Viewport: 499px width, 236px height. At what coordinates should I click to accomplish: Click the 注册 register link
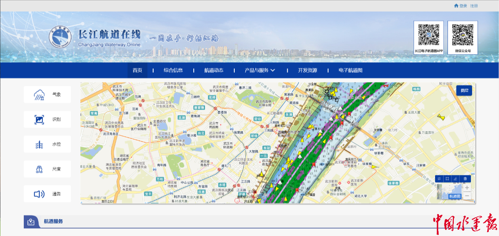click(x=474, y=6)
